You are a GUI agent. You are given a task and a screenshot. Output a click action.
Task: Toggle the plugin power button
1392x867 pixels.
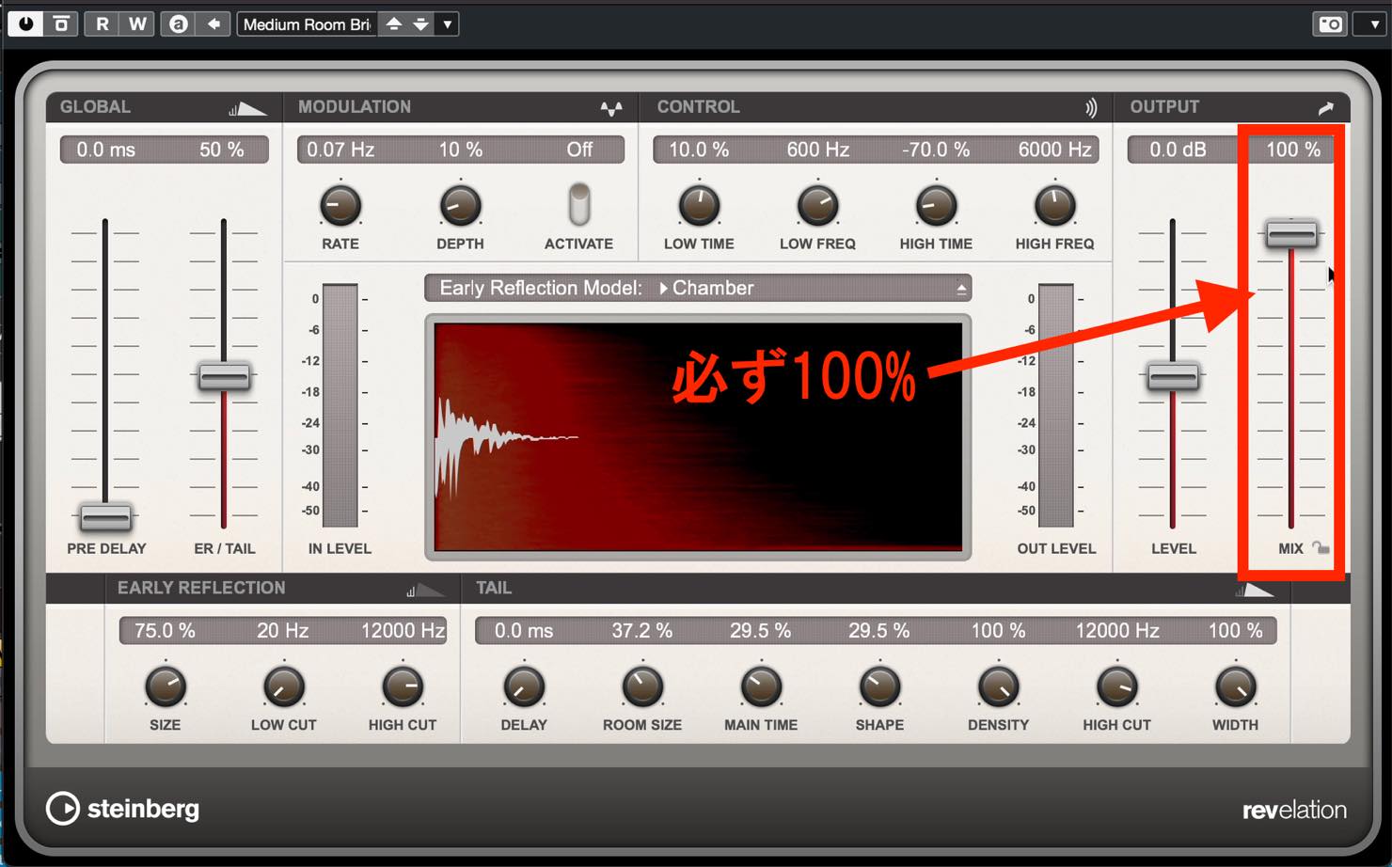point(25,24)
